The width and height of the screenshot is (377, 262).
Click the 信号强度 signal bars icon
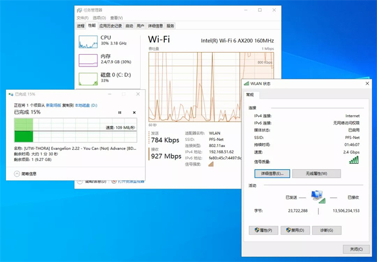(x=211, y=164)
